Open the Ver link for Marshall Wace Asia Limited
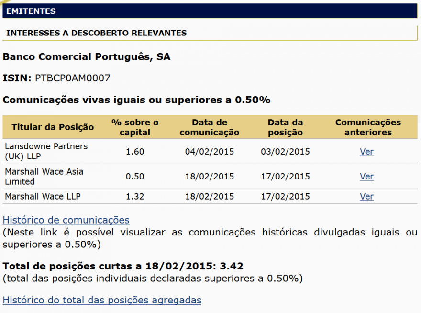This screenshot has height=313, width=421. pos(366,177)
